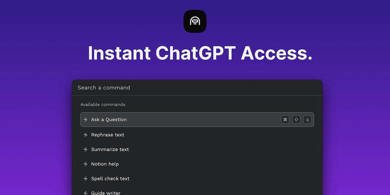Click the lightning icon next to Rephrase text
Screen dimensions: 390x195
pyautogui.click(x=86, y=135)
